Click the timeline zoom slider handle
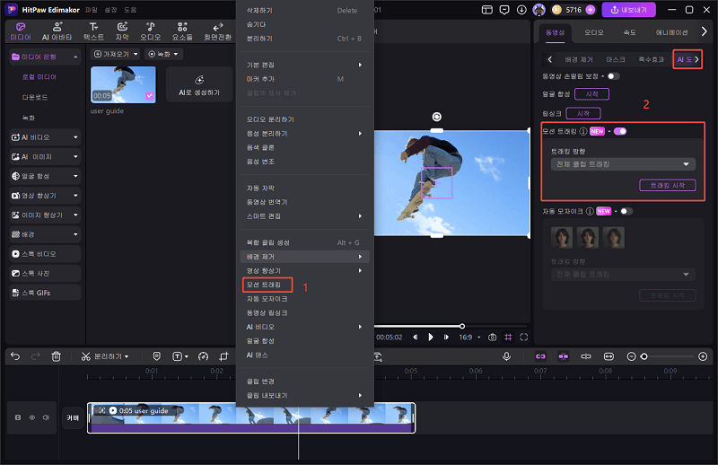 [x=644, y=356]
